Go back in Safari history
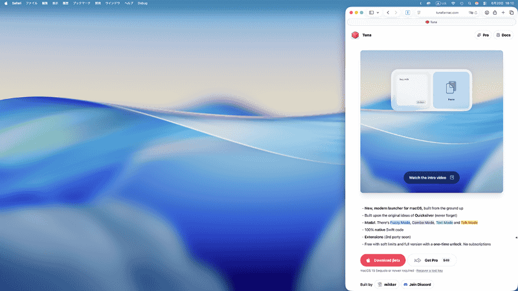 pyautogui.click(x=388, y=12)
